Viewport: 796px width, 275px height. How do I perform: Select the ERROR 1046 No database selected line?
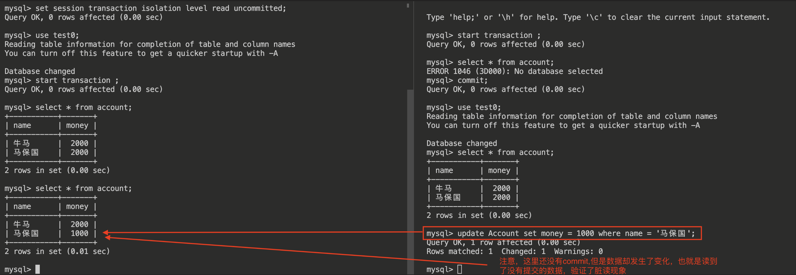click(x=514, y=71)
